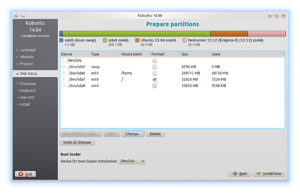Select Timezone step in sidebar
The image size is (300, 193).
point(28,84)
